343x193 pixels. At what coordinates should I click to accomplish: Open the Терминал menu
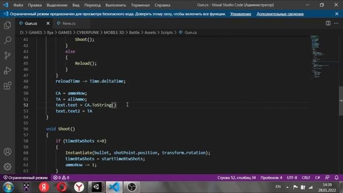pos(140,5)
